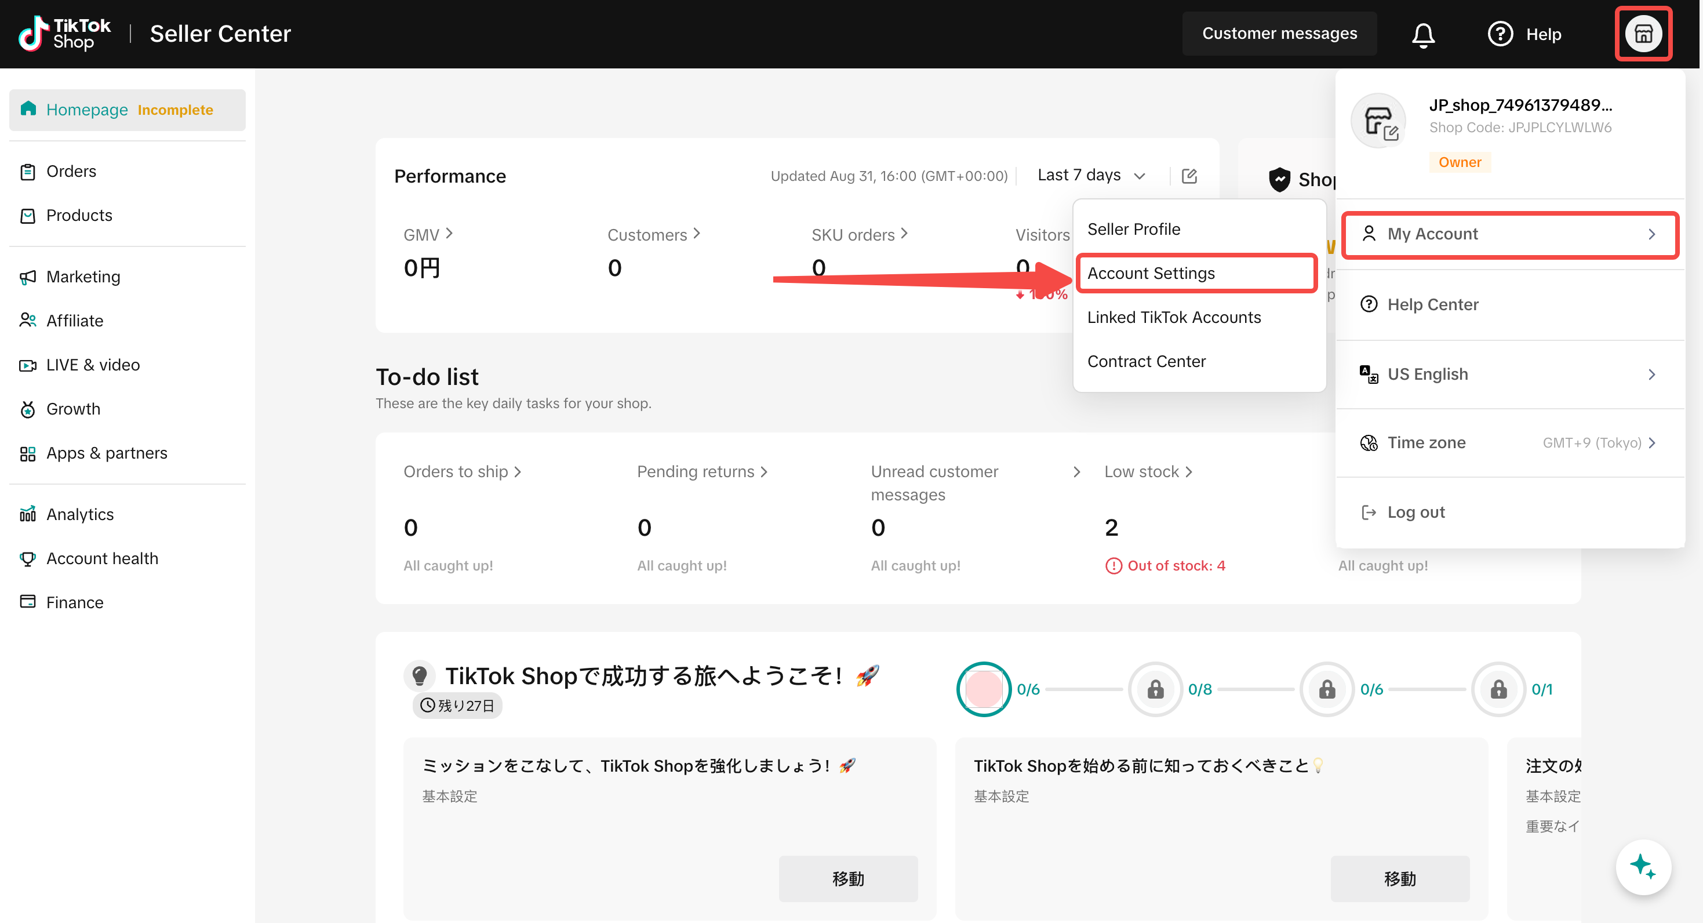Click the Marketing megaphone icon
The width and height of the screenshot is (1703, 923).
coord(28,277)
